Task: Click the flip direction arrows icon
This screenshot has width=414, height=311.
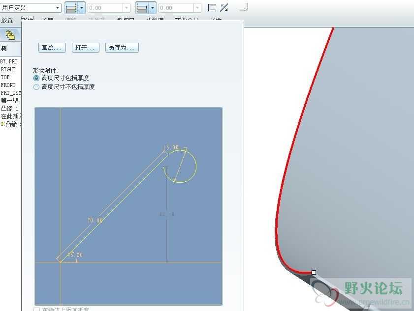Action: point(224,8)
